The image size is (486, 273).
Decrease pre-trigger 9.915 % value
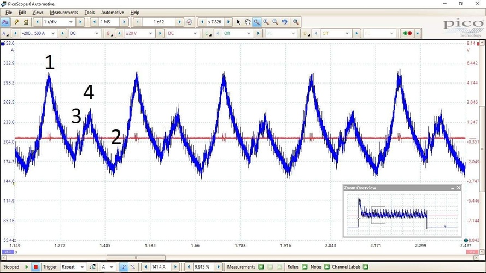189,267
